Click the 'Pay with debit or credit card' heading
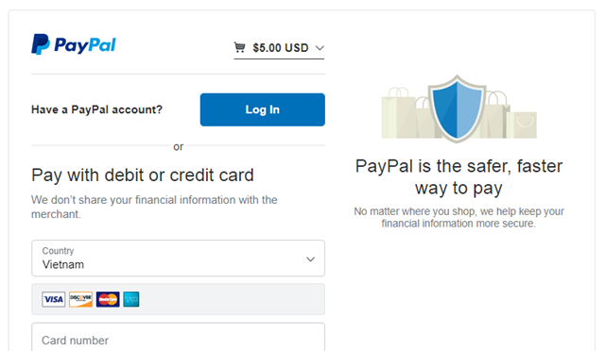The image size is (605, 351). [x=143, y=175]
